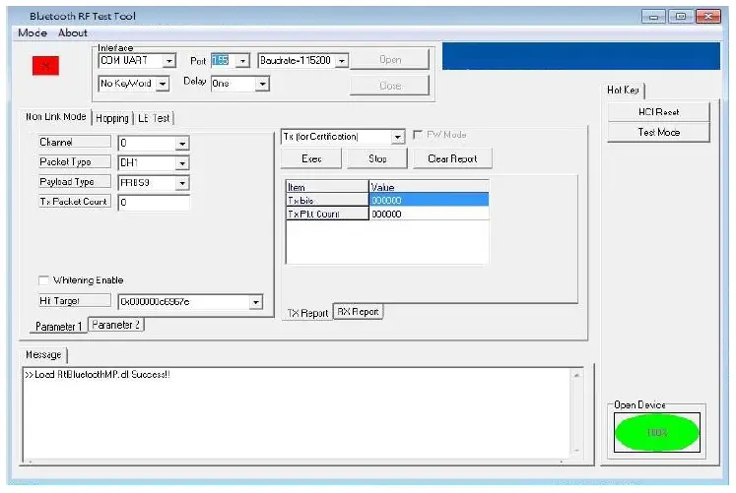This screenshot has height=493, width=736.
Task: Click the Close port button
Action: [x=389, y=86]
